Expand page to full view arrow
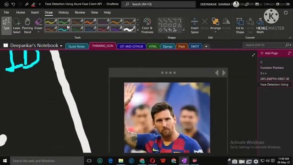Screen dimensions: 293x165 click(x=253, y=55)
